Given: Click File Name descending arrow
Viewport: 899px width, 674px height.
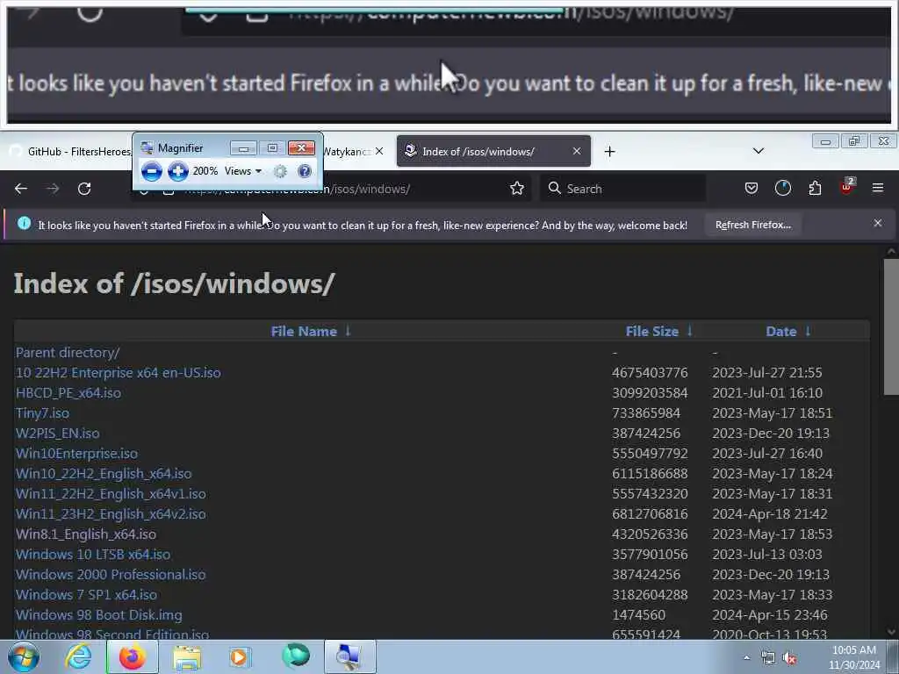Looking at the screenshot, I should 348,331.
